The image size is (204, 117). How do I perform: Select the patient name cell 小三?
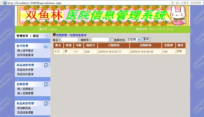coord(58,52)
